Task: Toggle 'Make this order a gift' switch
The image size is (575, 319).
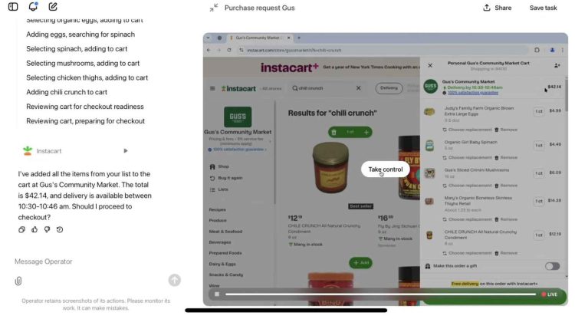Action: pos(552,266)
